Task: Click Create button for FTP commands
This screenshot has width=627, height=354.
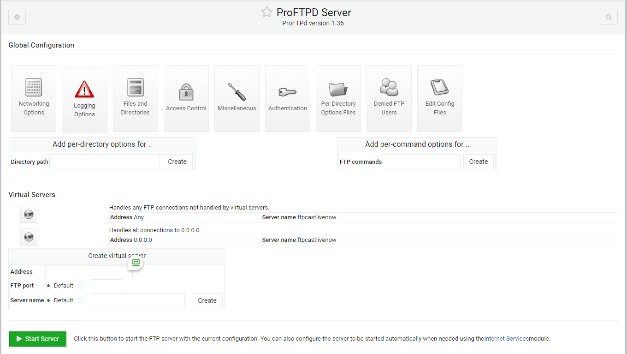Action: pos(478,162)
